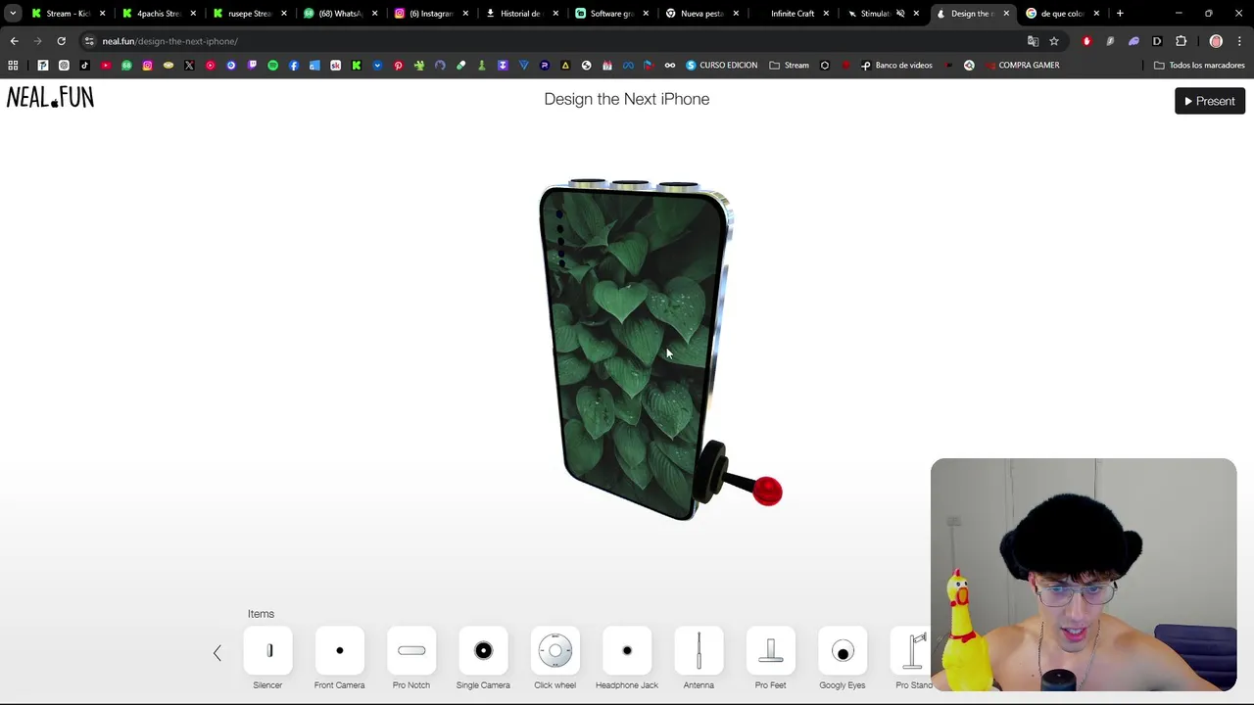Image resolution: width=1254 pixels, height=705 pixels.
Task: Open a new browser tab
Action: pyautogui.click(x=1120, y=14)
